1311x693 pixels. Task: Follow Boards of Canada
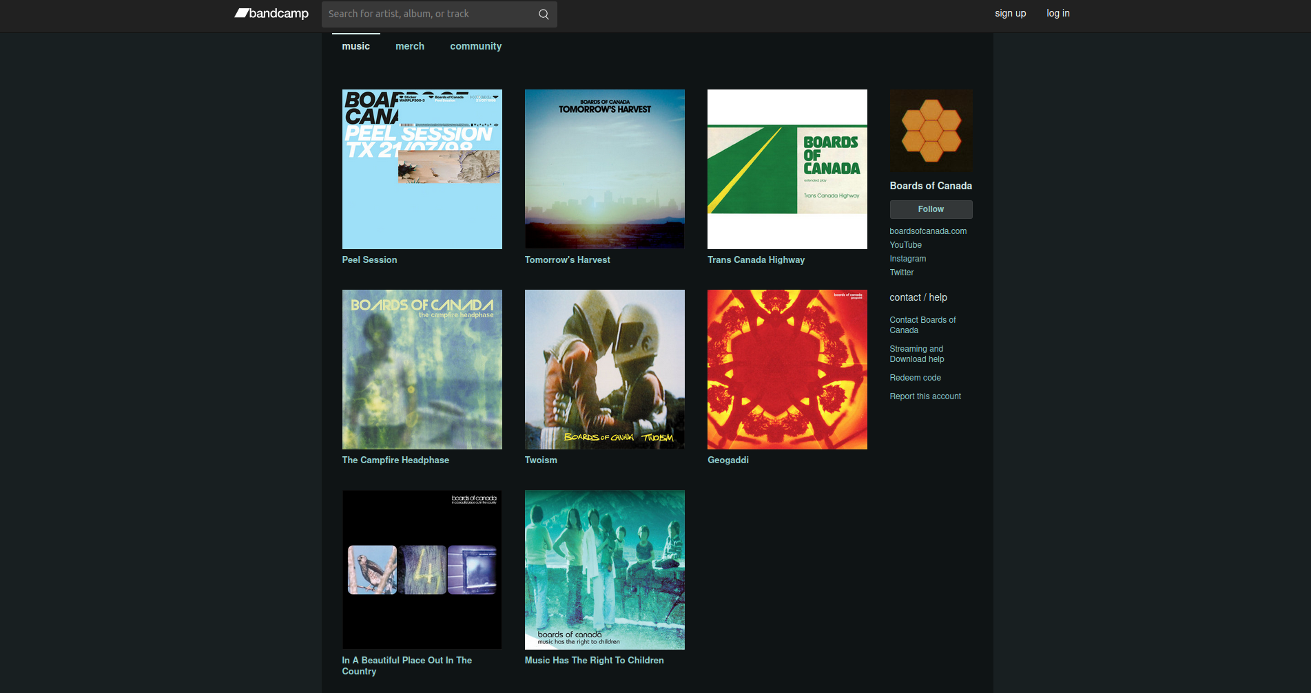pyautogui.click(x=931, y=209)
